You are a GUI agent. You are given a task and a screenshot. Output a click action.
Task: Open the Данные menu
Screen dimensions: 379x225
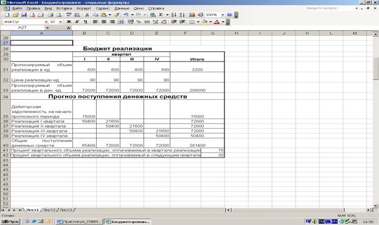(122, 9)
